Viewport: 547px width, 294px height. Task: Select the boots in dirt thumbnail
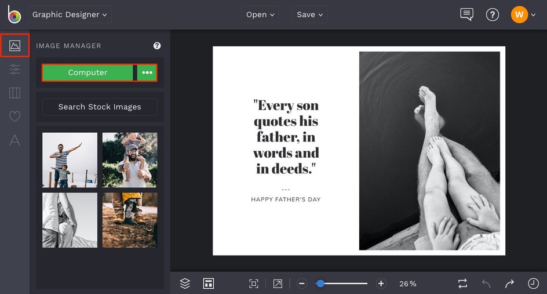pyautogui.click(x=130, y=220)
